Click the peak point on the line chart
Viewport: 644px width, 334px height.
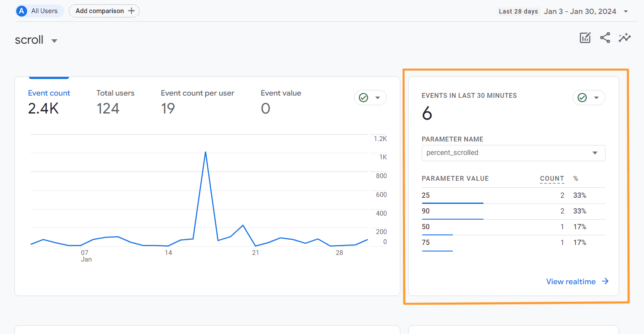205,152
